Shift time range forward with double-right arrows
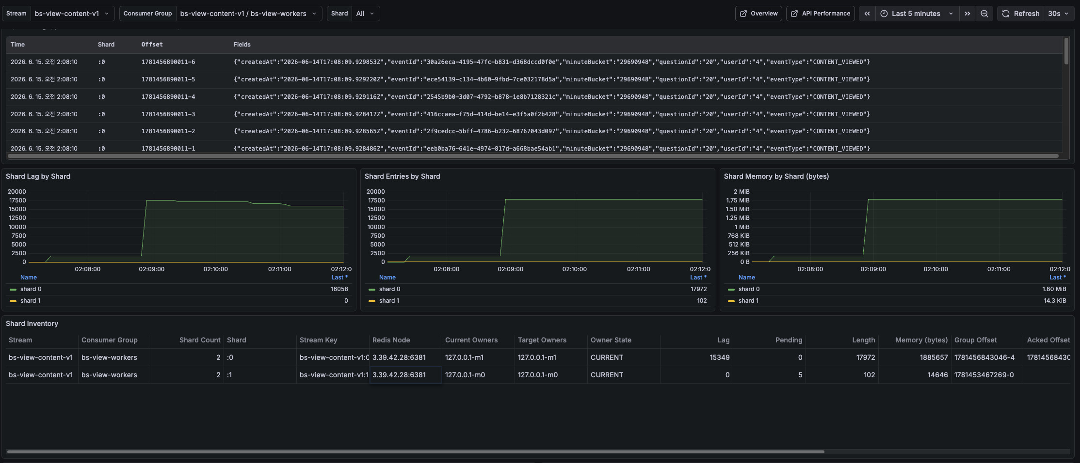Viewport: 1080px width, 463px height. point(967,14)
